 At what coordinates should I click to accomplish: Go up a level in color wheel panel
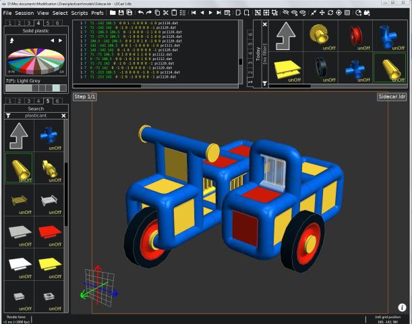[x=11, y=40]
